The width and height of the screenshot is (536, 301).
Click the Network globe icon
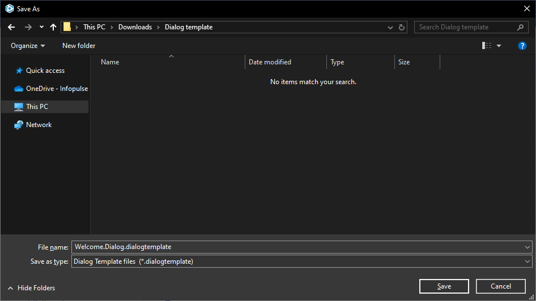(19, 125)
